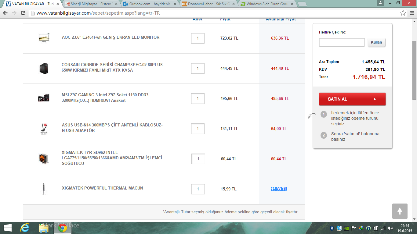417x234 pixels.
Task: Click the page vertical scrollbar thumb
Action: pos(414,70)
